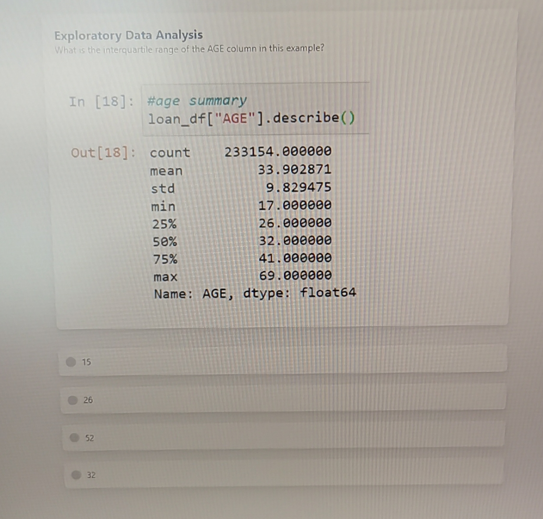Click the interquartile range question text
The image size is (543, 519).
(190, 48)
